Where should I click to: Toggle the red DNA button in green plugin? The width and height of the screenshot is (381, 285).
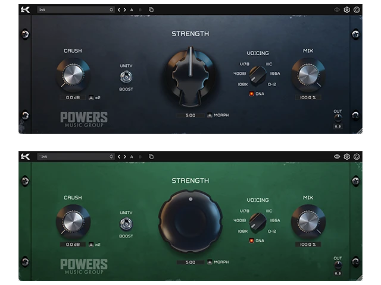coord(251,240)
